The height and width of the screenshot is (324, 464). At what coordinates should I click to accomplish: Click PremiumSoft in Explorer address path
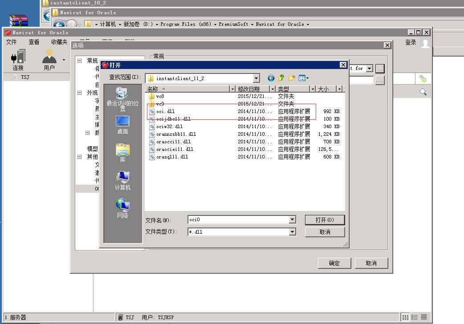(233, 24)
